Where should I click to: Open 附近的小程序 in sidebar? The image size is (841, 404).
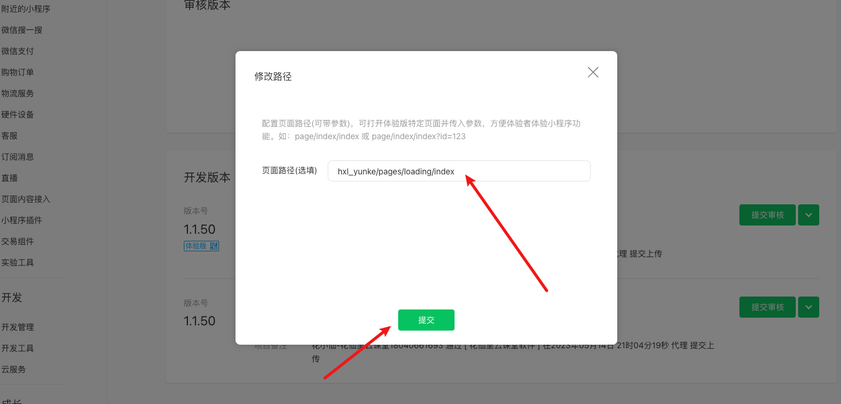(26, 9)
